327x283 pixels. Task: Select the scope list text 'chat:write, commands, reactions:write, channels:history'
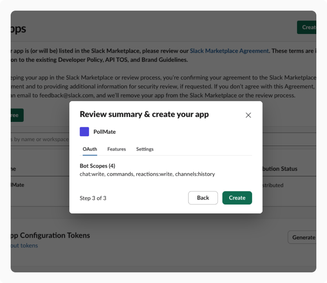[x=147, y=174]
